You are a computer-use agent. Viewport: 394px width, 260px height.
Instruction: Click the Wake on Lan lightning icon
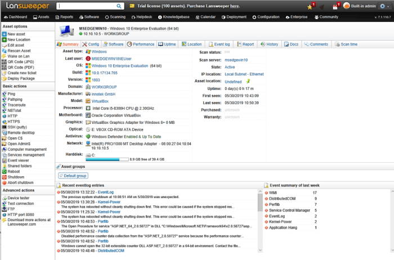[5, 56]
